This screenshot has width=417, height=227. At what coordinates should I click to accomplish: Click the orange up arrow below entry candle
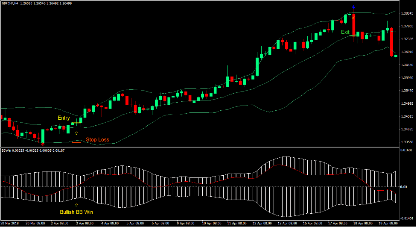pyautogui.click(x=76, y=133)
